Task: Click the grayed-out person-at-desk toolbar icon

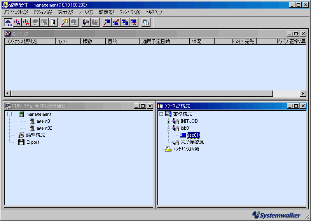Action: point(95,23)
